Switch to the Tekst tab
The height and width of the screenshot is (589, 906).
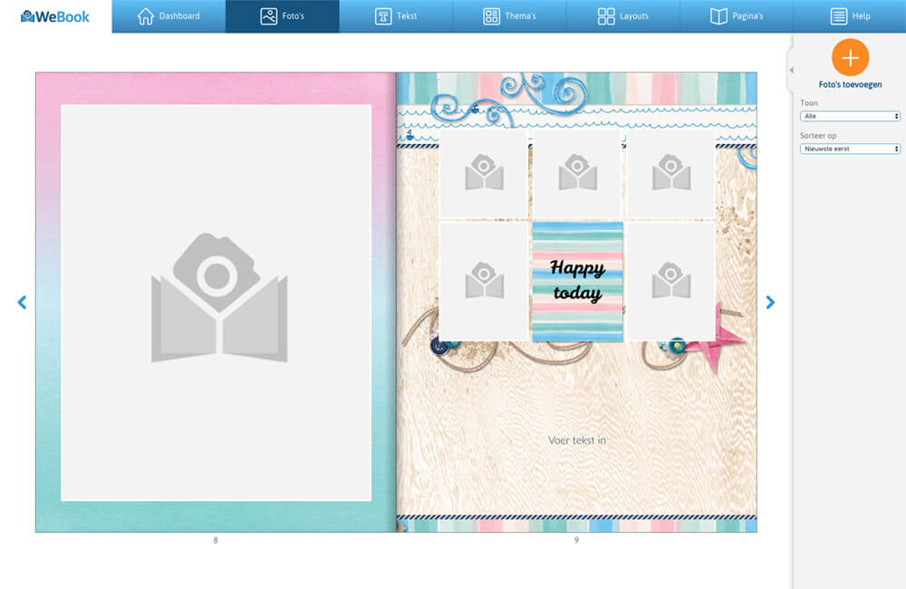pyautogui.click(x=396, y=16)
